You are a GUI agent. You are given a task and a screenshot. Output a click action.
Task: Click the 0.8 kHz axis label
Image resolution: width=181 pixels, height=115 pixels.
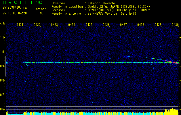point(2,80)
